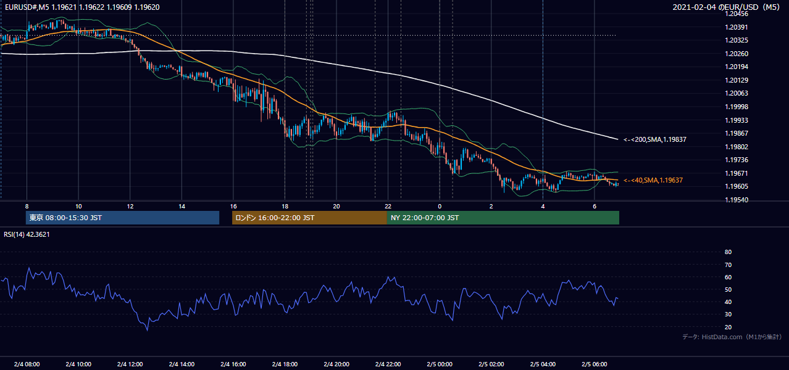Click price axis label 1.20260
The height and width of the screenshot is (370, 789).
737,54
